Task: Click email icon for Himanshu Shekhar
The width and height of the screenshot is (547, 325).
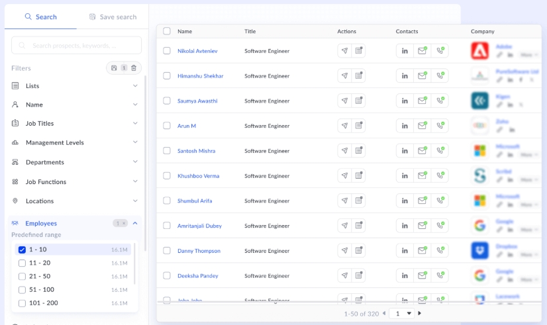Action: click(422, 75)
